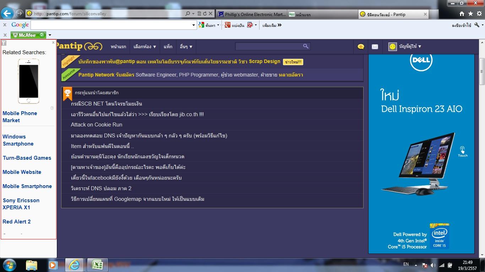Expand the McAfee toolbar dropdown arrow

[50, 35]
